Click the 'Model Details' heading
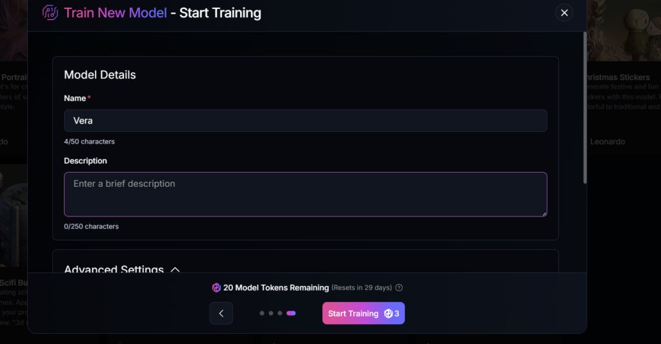The image size is (661, 344). [x=100, y=75]
